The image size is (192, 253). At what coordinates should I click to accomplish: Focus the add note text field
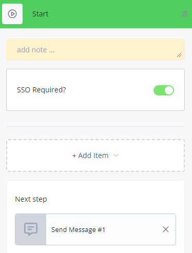(x=95, y=50)
